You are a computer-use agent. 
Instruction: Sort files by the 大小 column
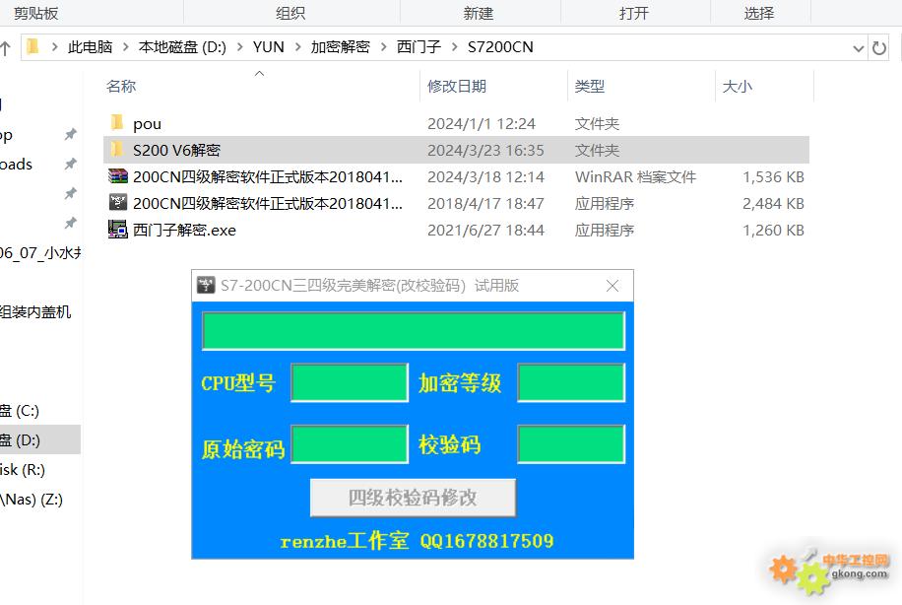(738, 87)
